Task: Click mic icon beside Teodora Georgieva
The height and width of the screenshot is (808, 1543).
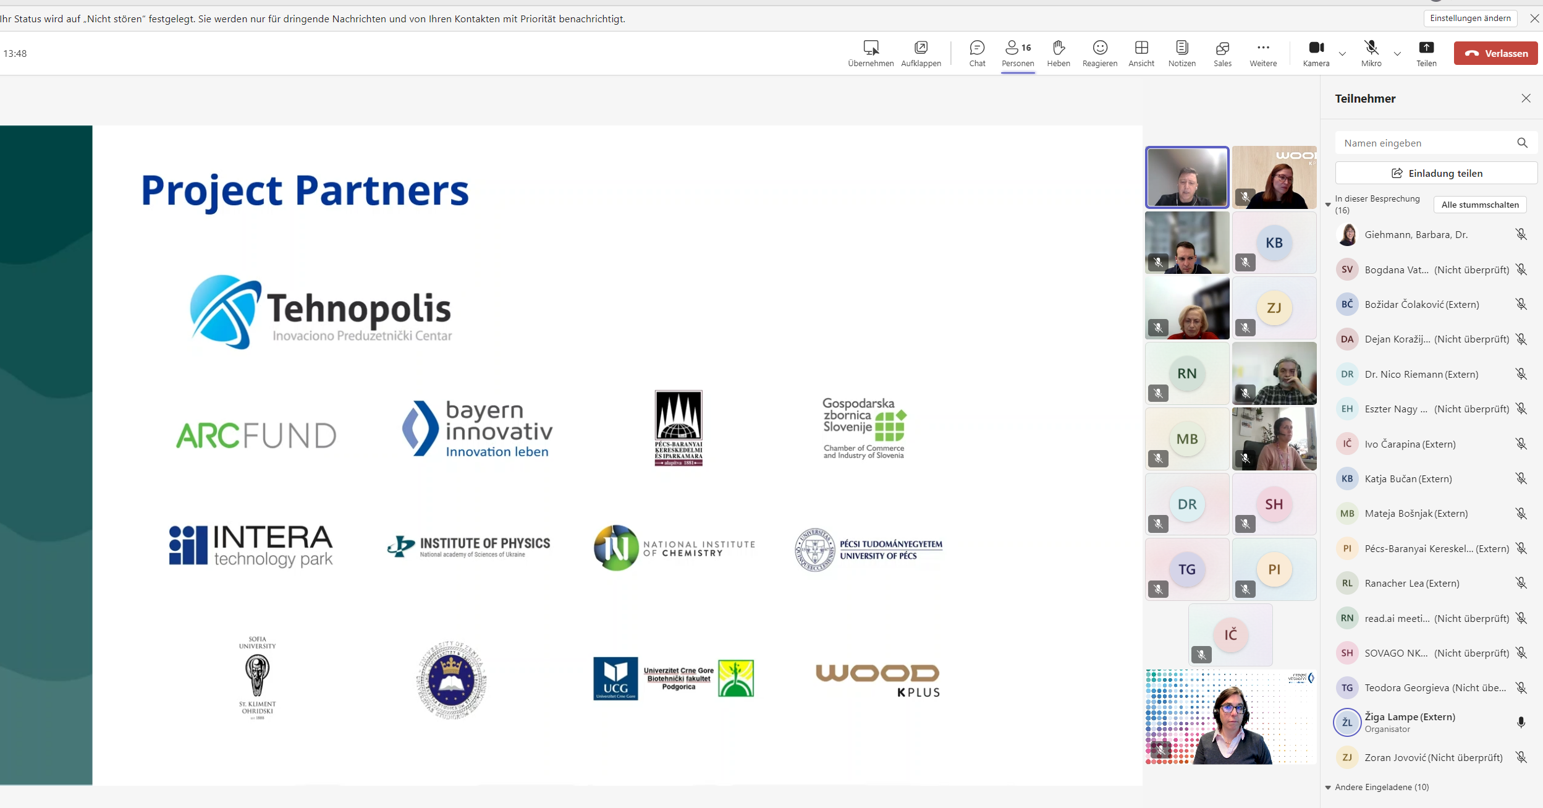Action: pos(1521,687)
